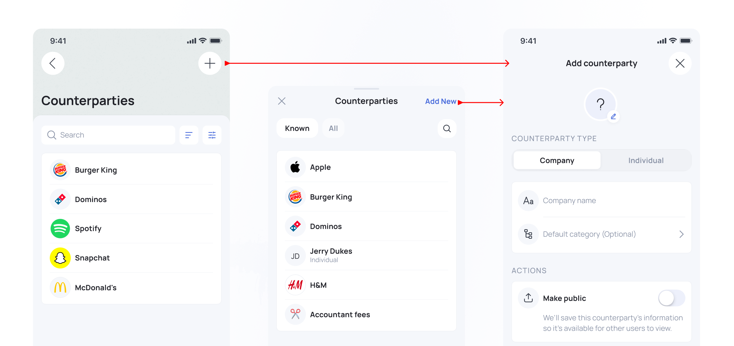734x346 pixels.
Task: Open search in Counterparties sheet
Action: pyautogui.click(x=447, y=128)
